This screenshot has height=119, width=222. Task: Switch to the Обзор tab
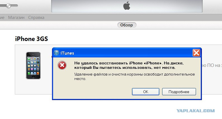[127, 25]
